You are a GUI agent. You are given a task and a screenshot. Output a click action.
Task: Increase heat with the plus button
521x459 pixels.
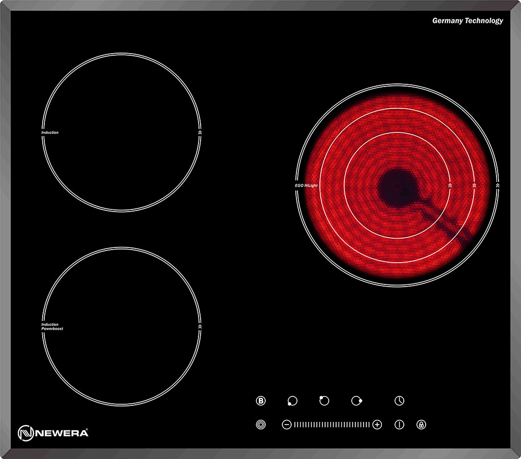tap(377, 425)
